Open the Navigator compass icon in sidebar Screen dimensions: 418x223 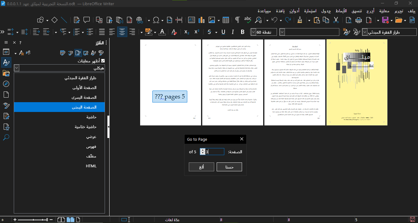pyautogui.click(x=6, y=84)
